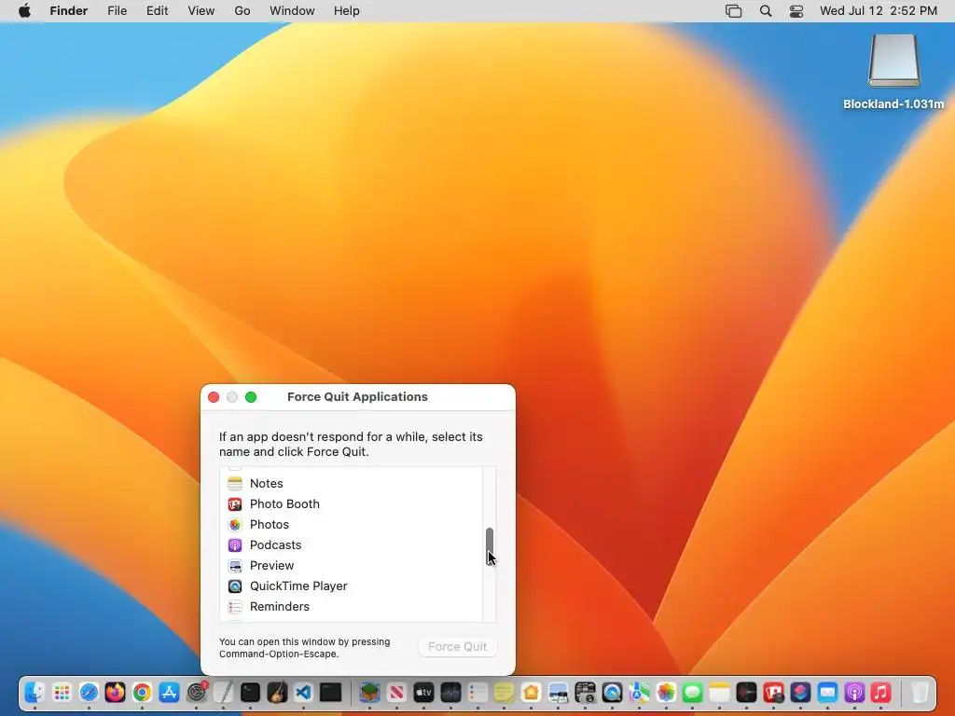Open Visual Studio Code in Dock

[x=303, y=693]
